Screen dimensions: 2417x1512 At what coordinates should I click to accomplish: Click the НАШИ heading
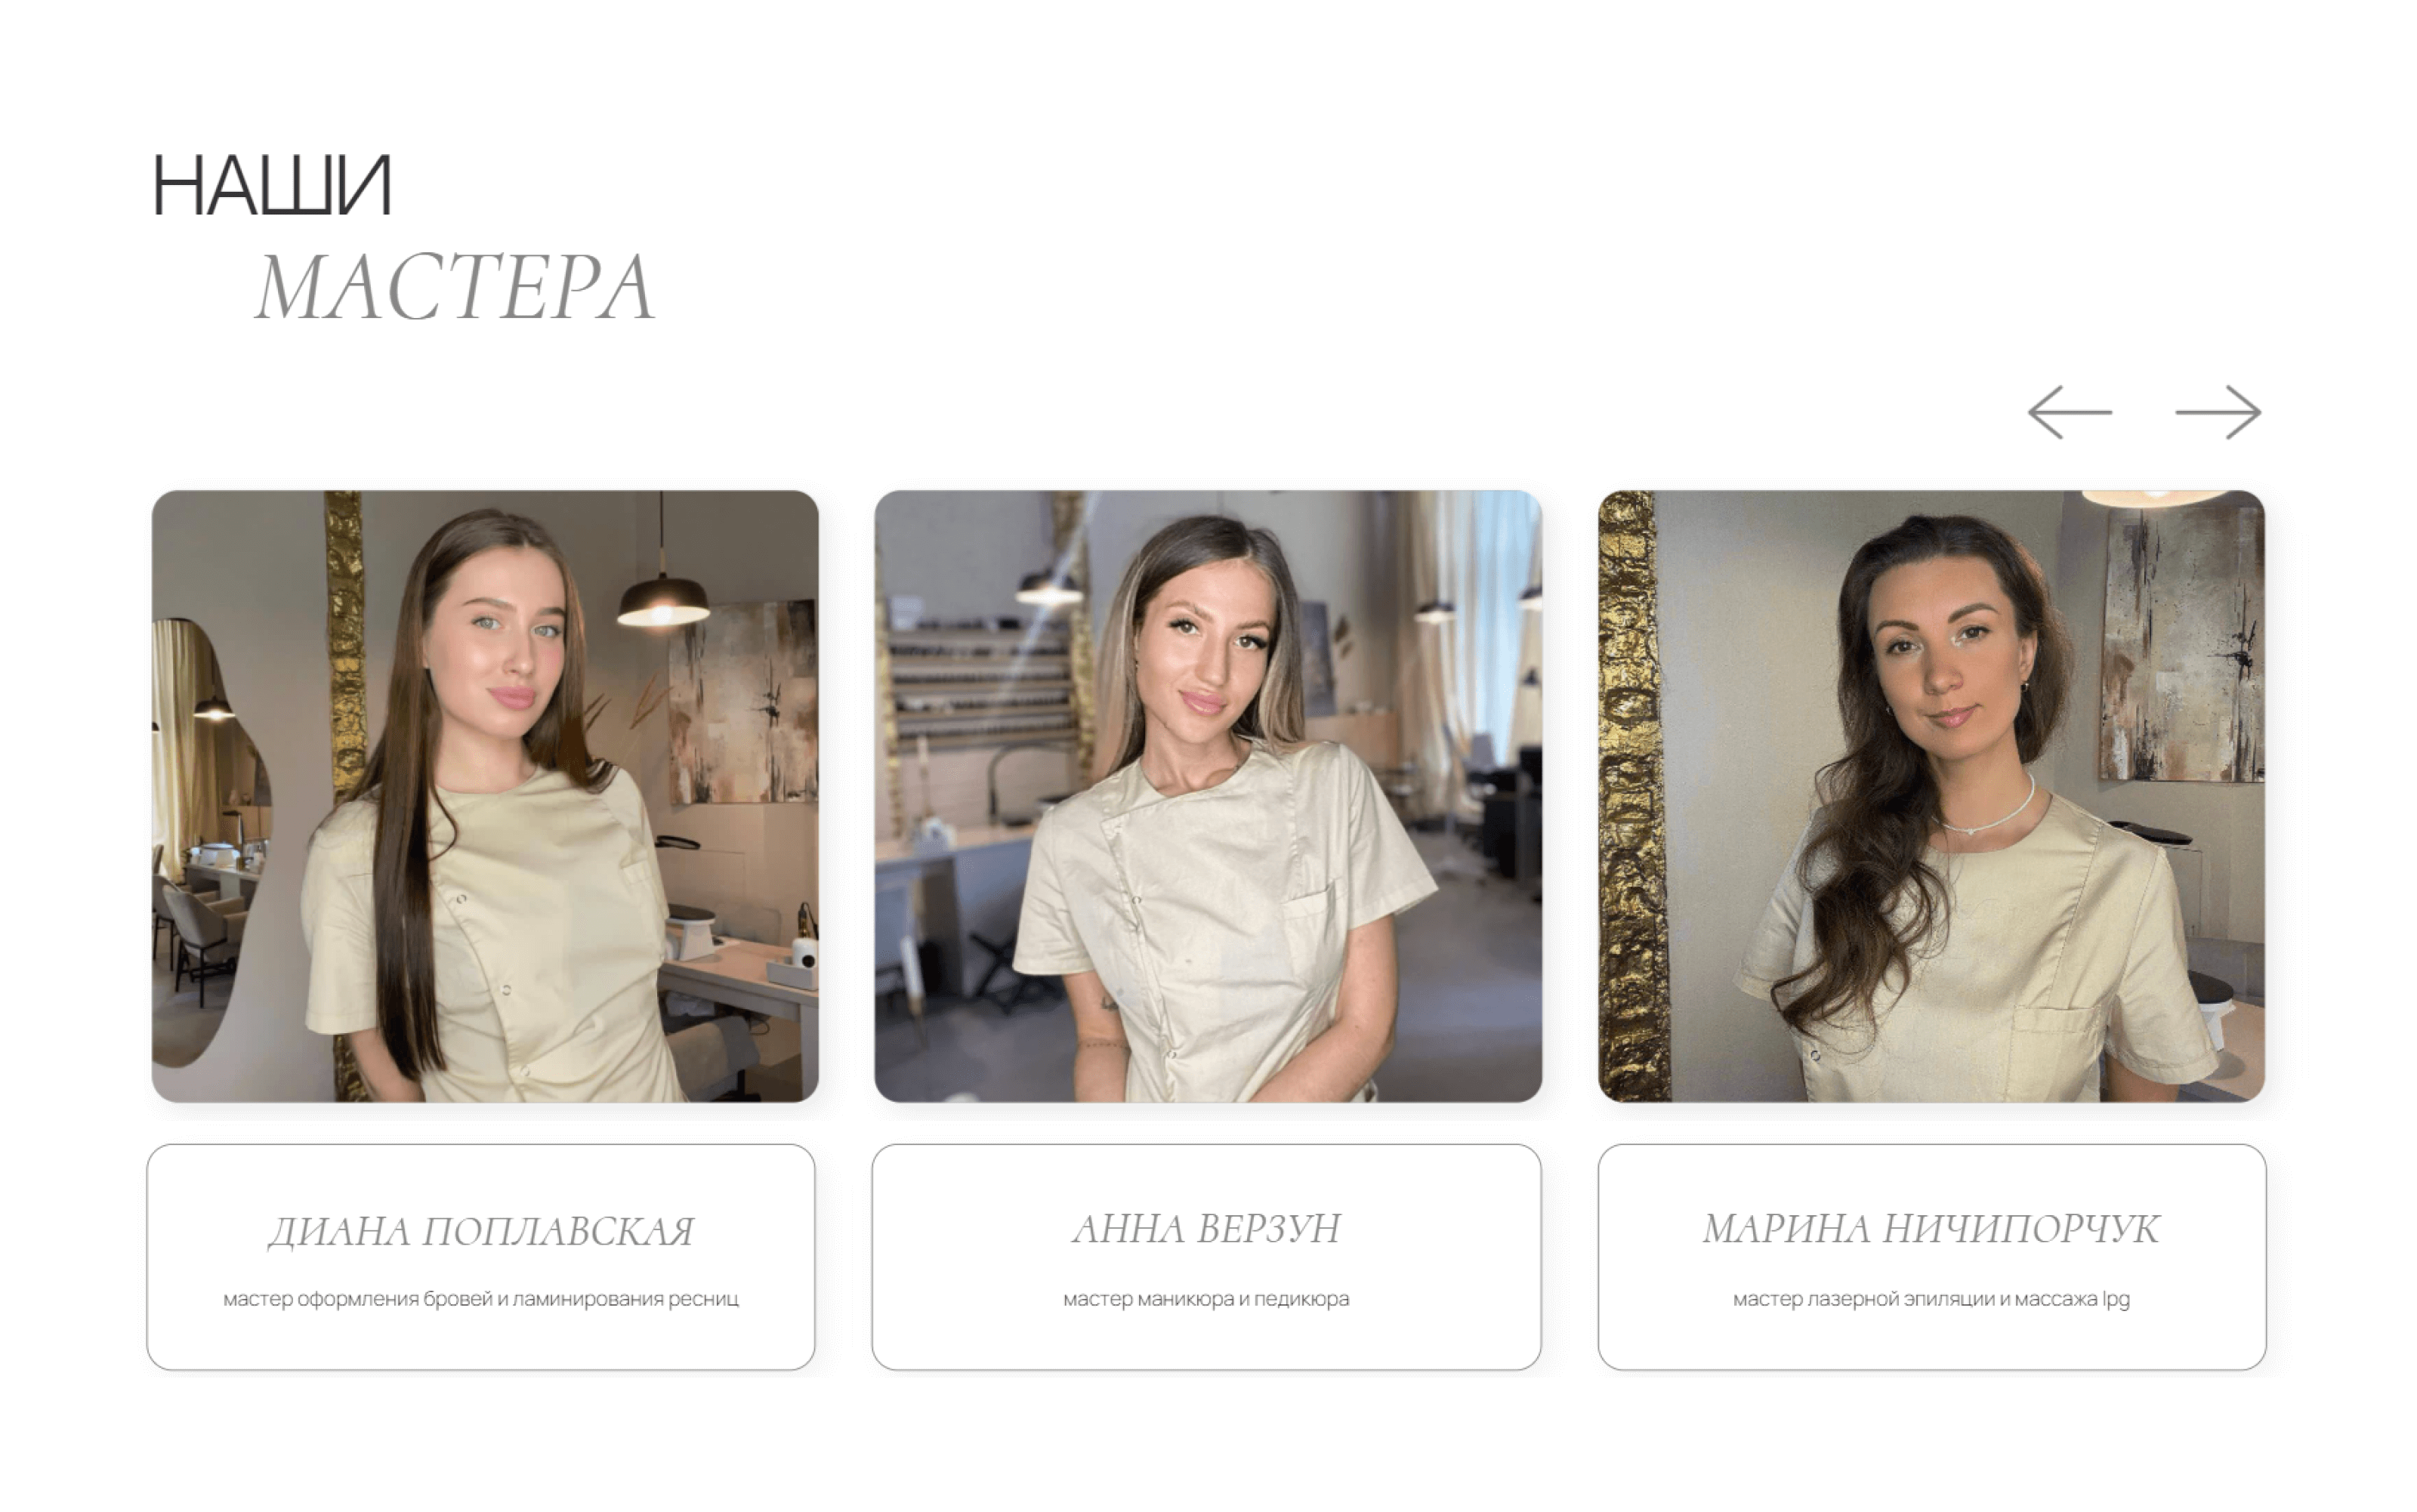(271, 185)
